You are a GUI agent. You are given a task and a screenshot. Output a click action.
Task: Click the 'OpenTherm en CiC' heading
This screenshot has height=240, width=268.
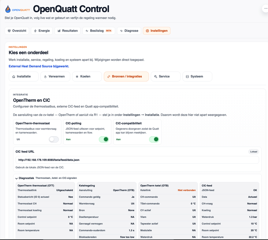[x=31, y=100]
